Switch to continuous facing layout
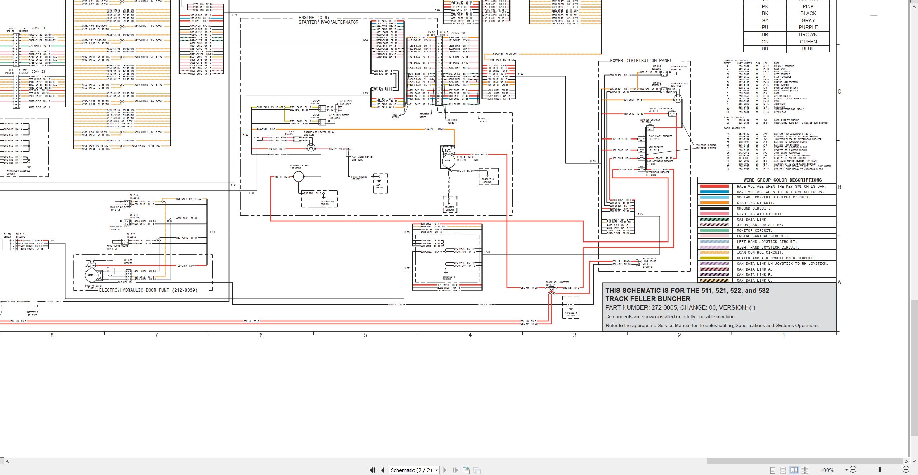918x475 pixels. pos(805,470)
